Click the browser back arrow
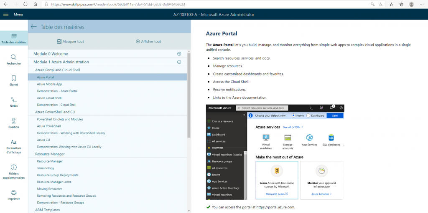The width and height of the screenshot is (428, 213). pos(6,4)
